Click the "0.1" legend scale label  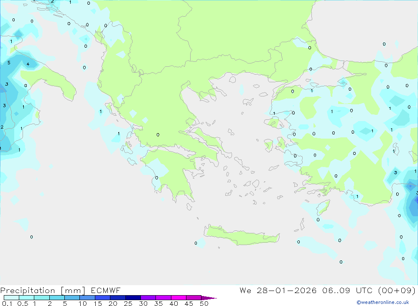[x=7, y=303]
